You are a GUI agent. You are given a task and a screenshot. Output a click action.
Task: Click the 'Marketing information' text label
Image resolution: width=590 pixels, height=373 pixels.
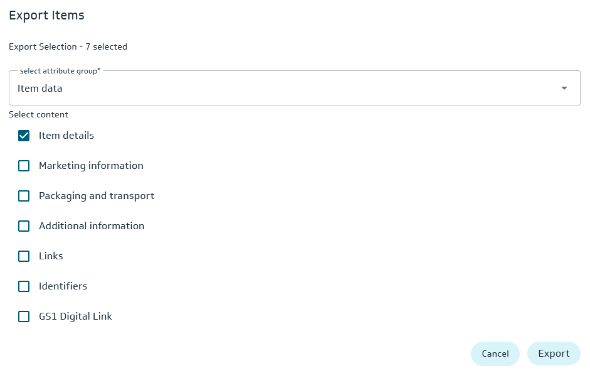pyautogui.click(x=91, y=166)
